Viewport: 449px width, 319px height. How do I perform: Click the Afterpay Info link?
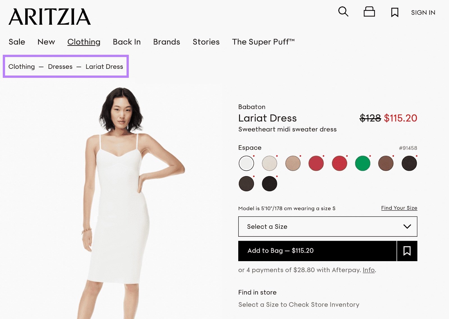tap(368, 270)
